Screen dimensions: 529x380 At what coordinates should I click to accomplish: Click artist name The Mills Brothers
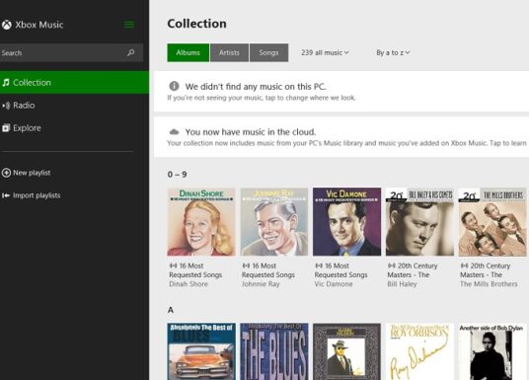tap(489, 284)
